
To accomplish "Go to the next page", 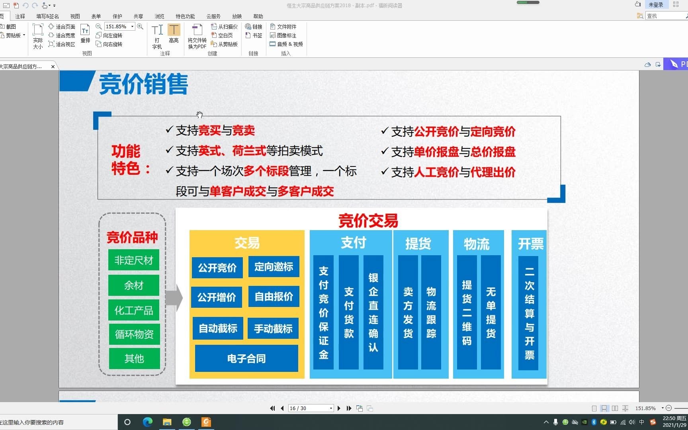I will click(339, 408).
